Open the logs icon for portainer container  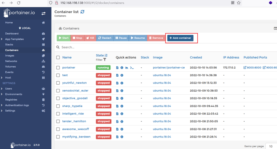point(117,68)
